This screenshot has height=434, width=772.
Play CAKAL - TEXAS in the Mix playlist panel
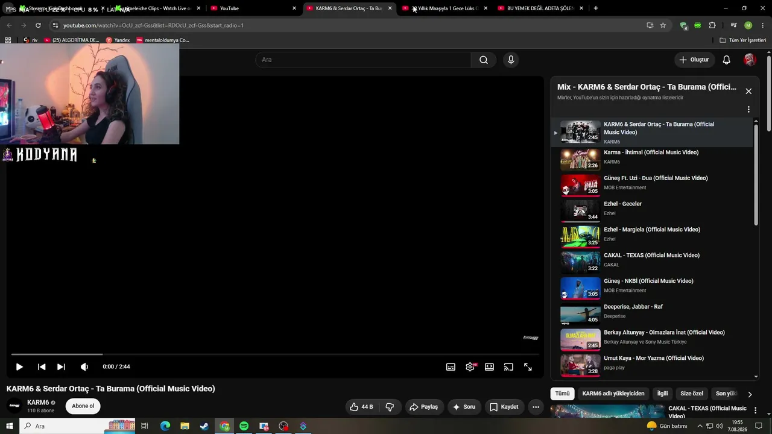pos(653,262)
